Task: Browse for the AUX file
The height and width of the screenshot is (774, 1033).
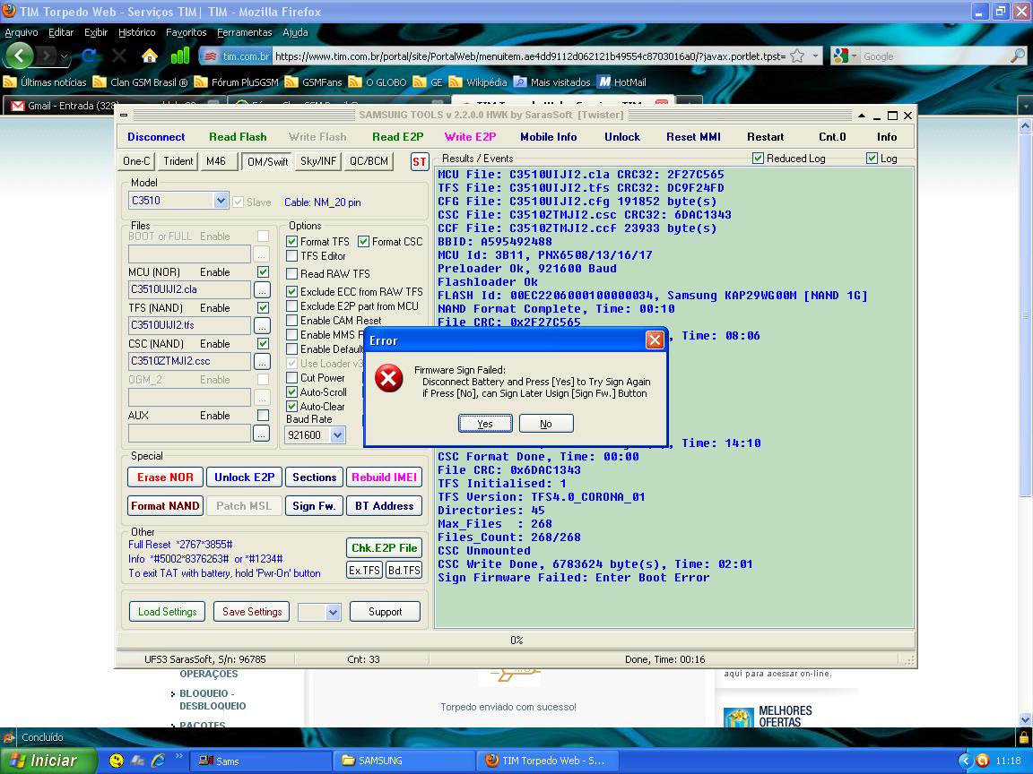Action: tap(262, 433)
